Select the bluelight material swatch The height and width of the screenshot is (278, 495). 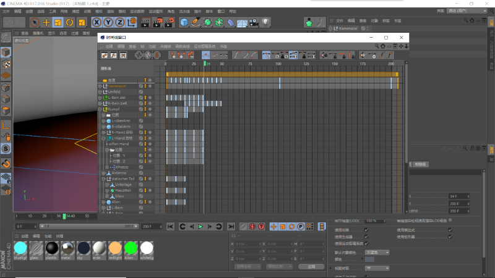20,248
